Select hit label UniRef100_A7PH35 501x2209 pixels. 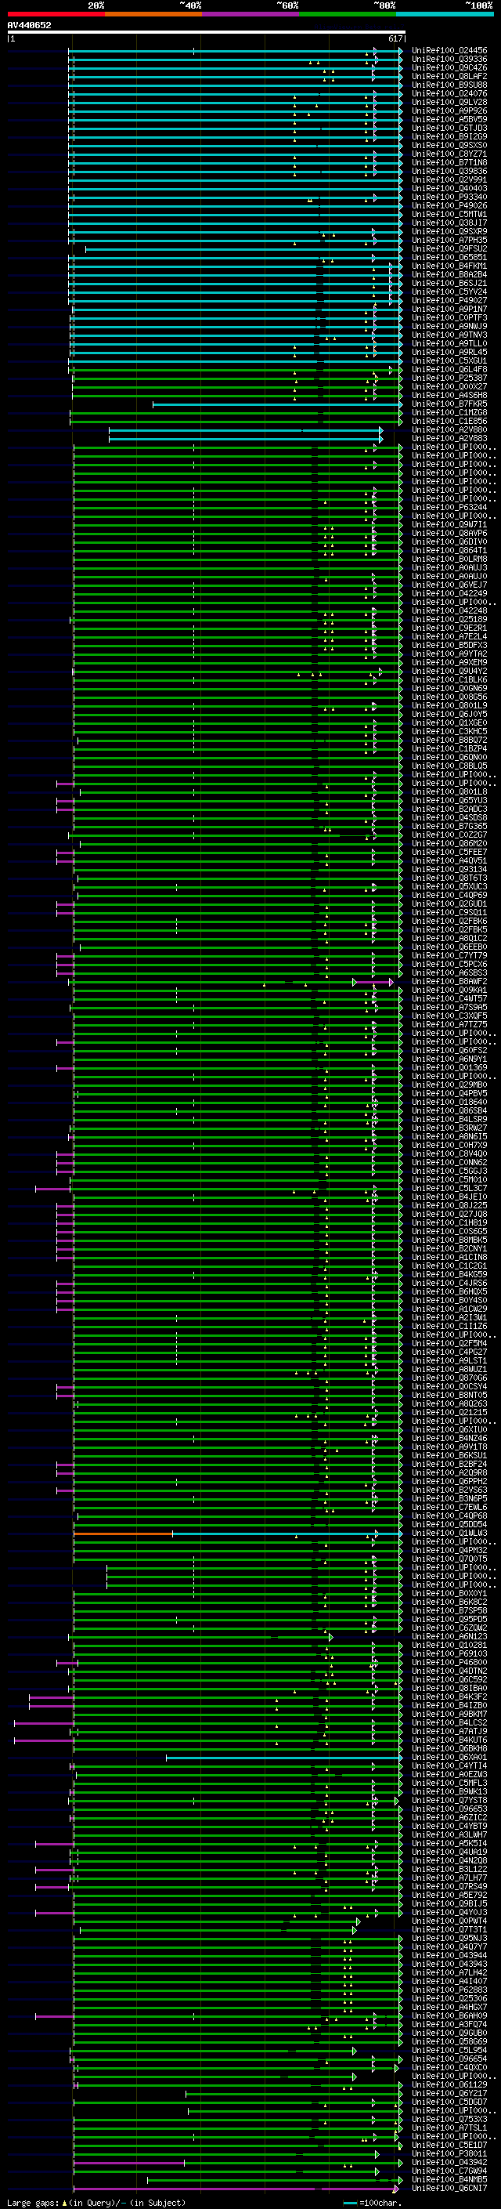[449, 240]
